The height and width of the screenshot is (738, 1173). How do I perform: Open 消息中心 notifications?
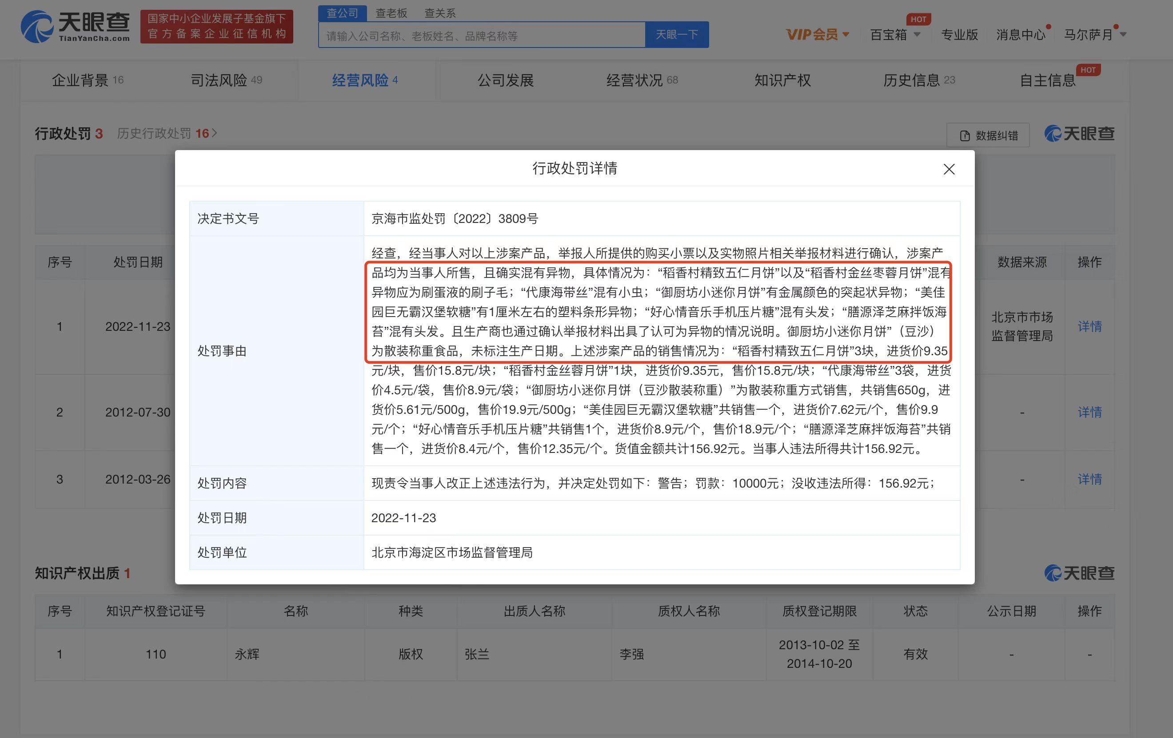1021,35
